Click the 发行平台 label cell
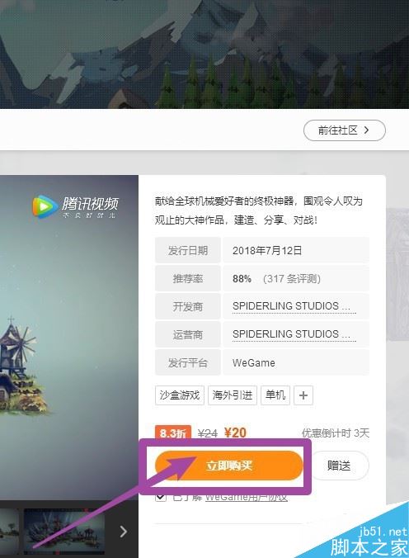 188,362
